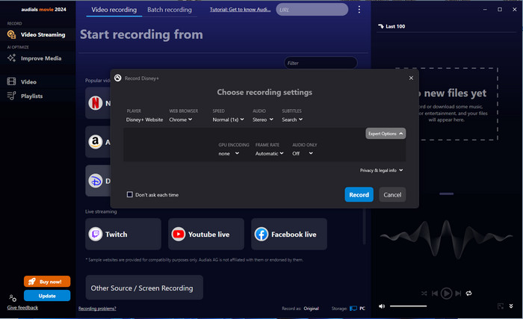Click the Last 100 list icon
Screen dimensions: 523x319
click(x=381, y=26)
